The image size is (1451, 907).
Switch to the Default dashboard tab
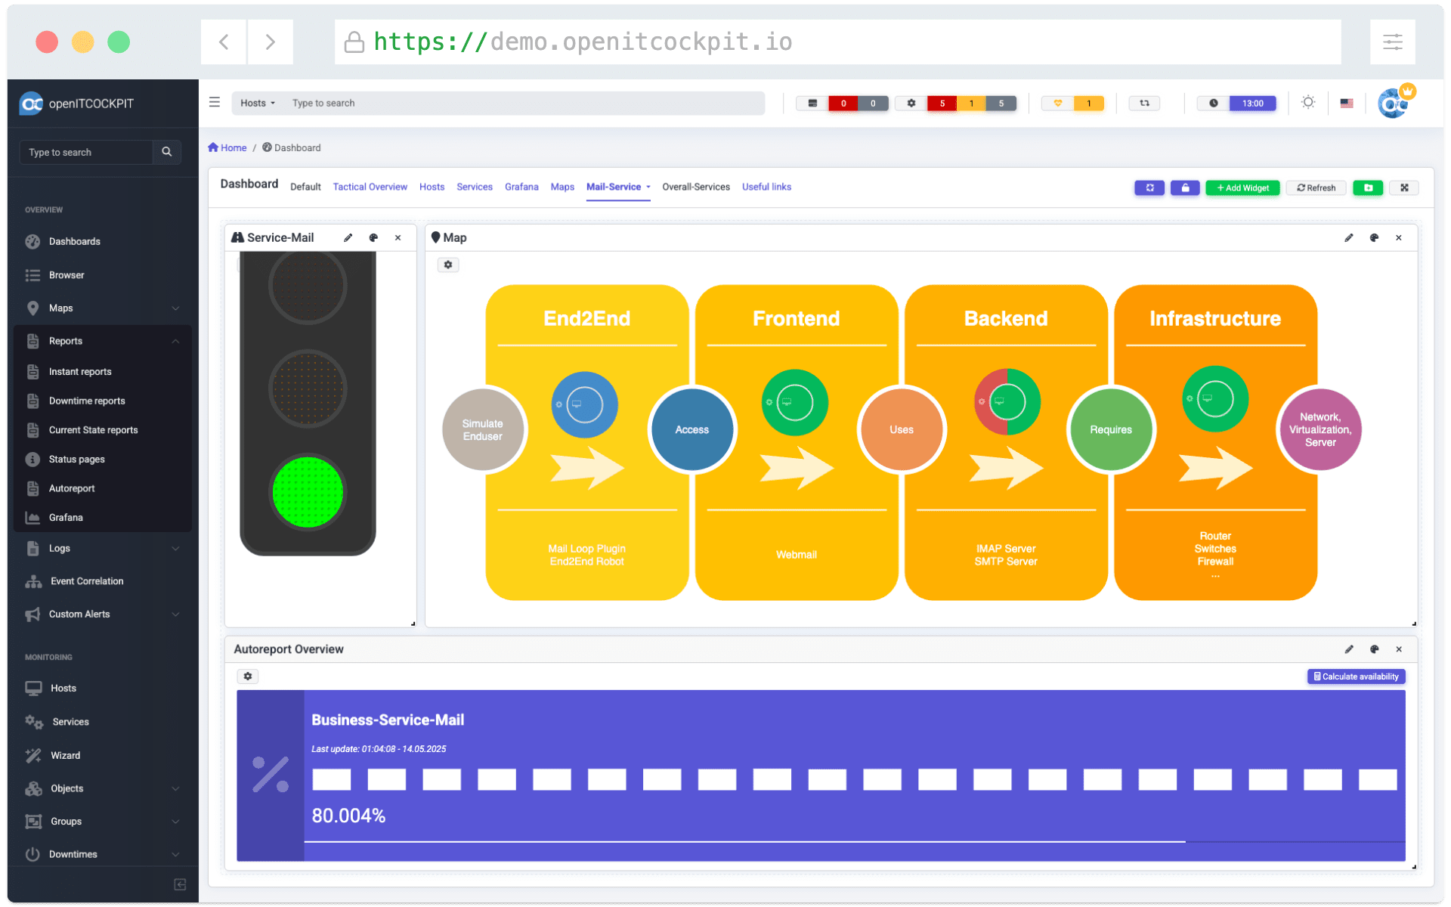[x=305, y=187]
